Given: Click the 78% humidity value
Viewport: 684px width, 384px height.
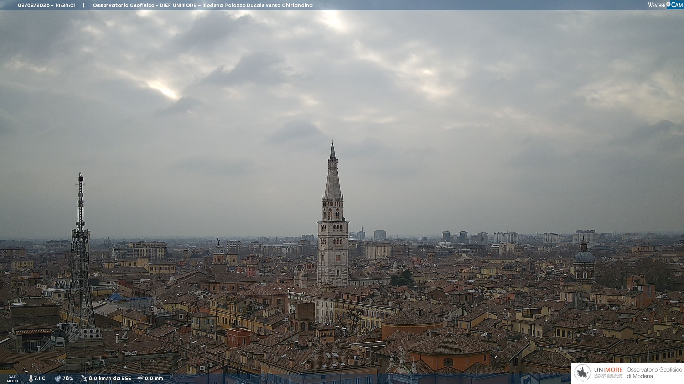Looking at the screenshot, I should [x=68, y=378].
